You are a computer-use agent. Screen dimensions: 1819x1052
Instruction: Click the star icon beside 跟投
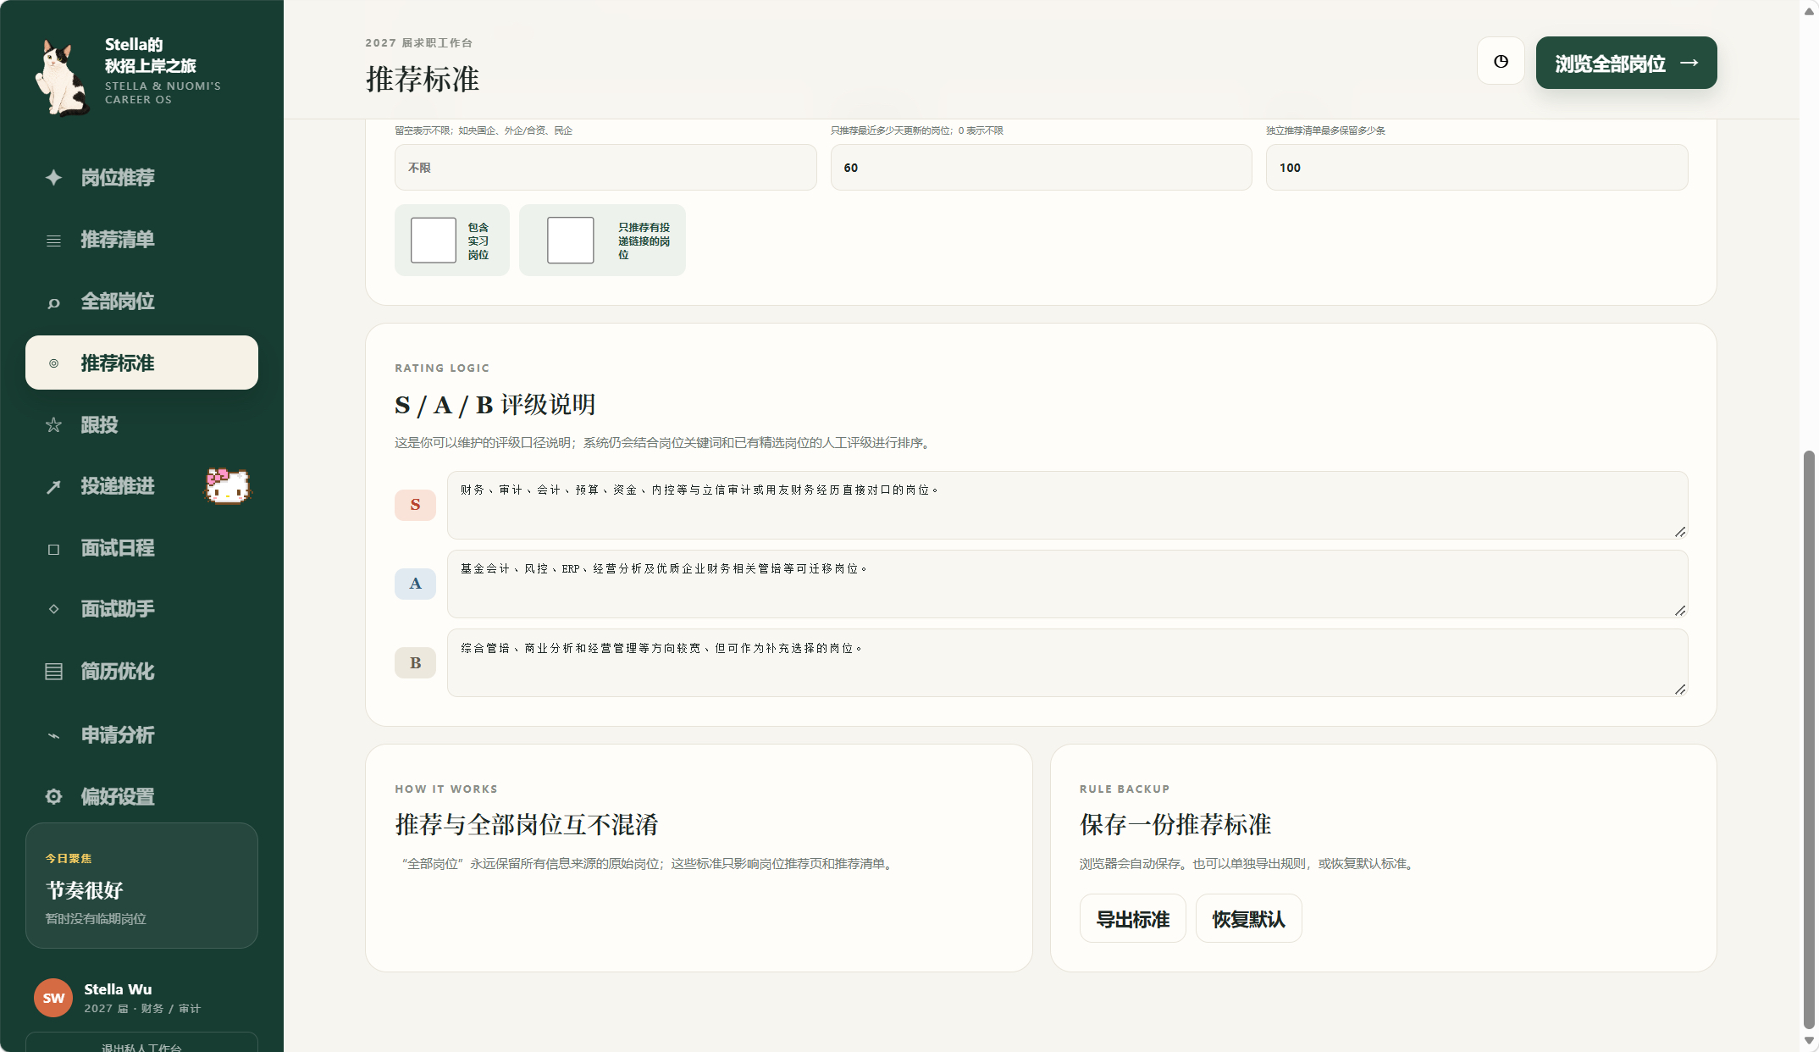[x=53, y=425]
